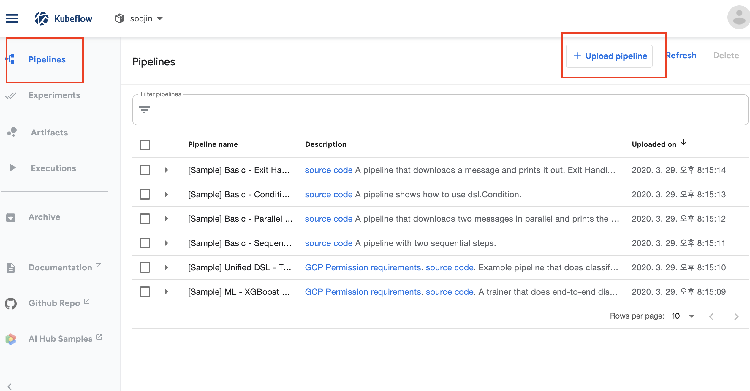This screenshot has height=391, width=750.
Task: Click the Kubeflow logo icon
Action: [x=42, y=18]
